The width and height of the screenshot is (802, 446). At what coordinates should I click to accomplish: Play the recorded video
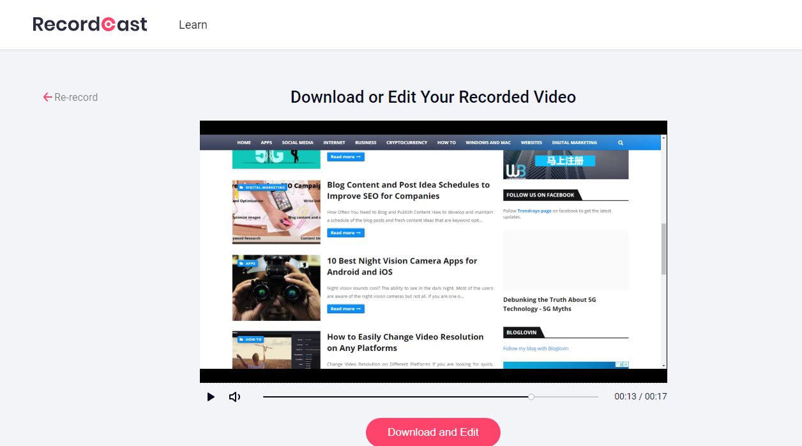coord(211,397)
